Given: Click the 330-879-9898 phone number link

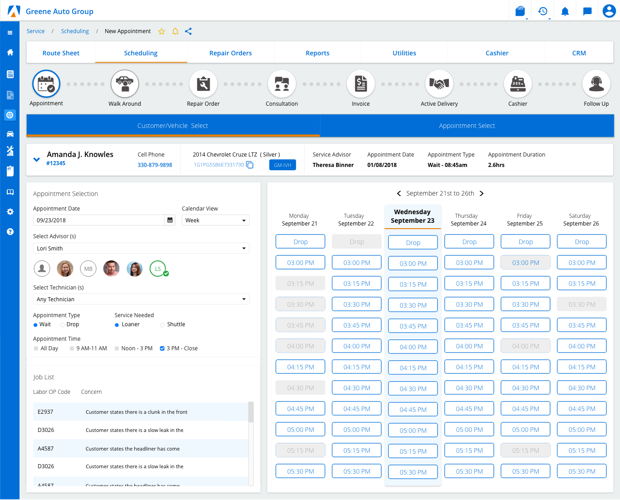Looking at the screenshot, I should (x=155, y=165).
